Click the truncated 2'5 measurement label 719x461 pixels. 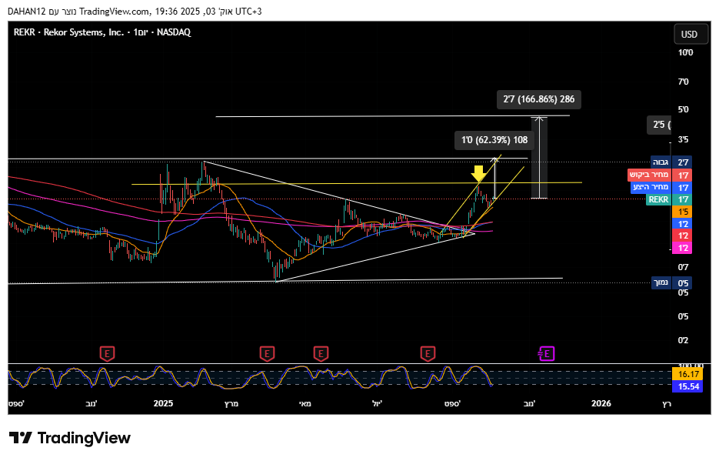coord(659,125)
